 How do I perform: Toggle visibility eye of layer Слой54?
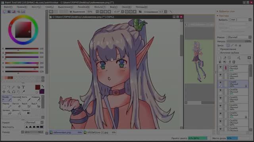[x=220, y=106]
